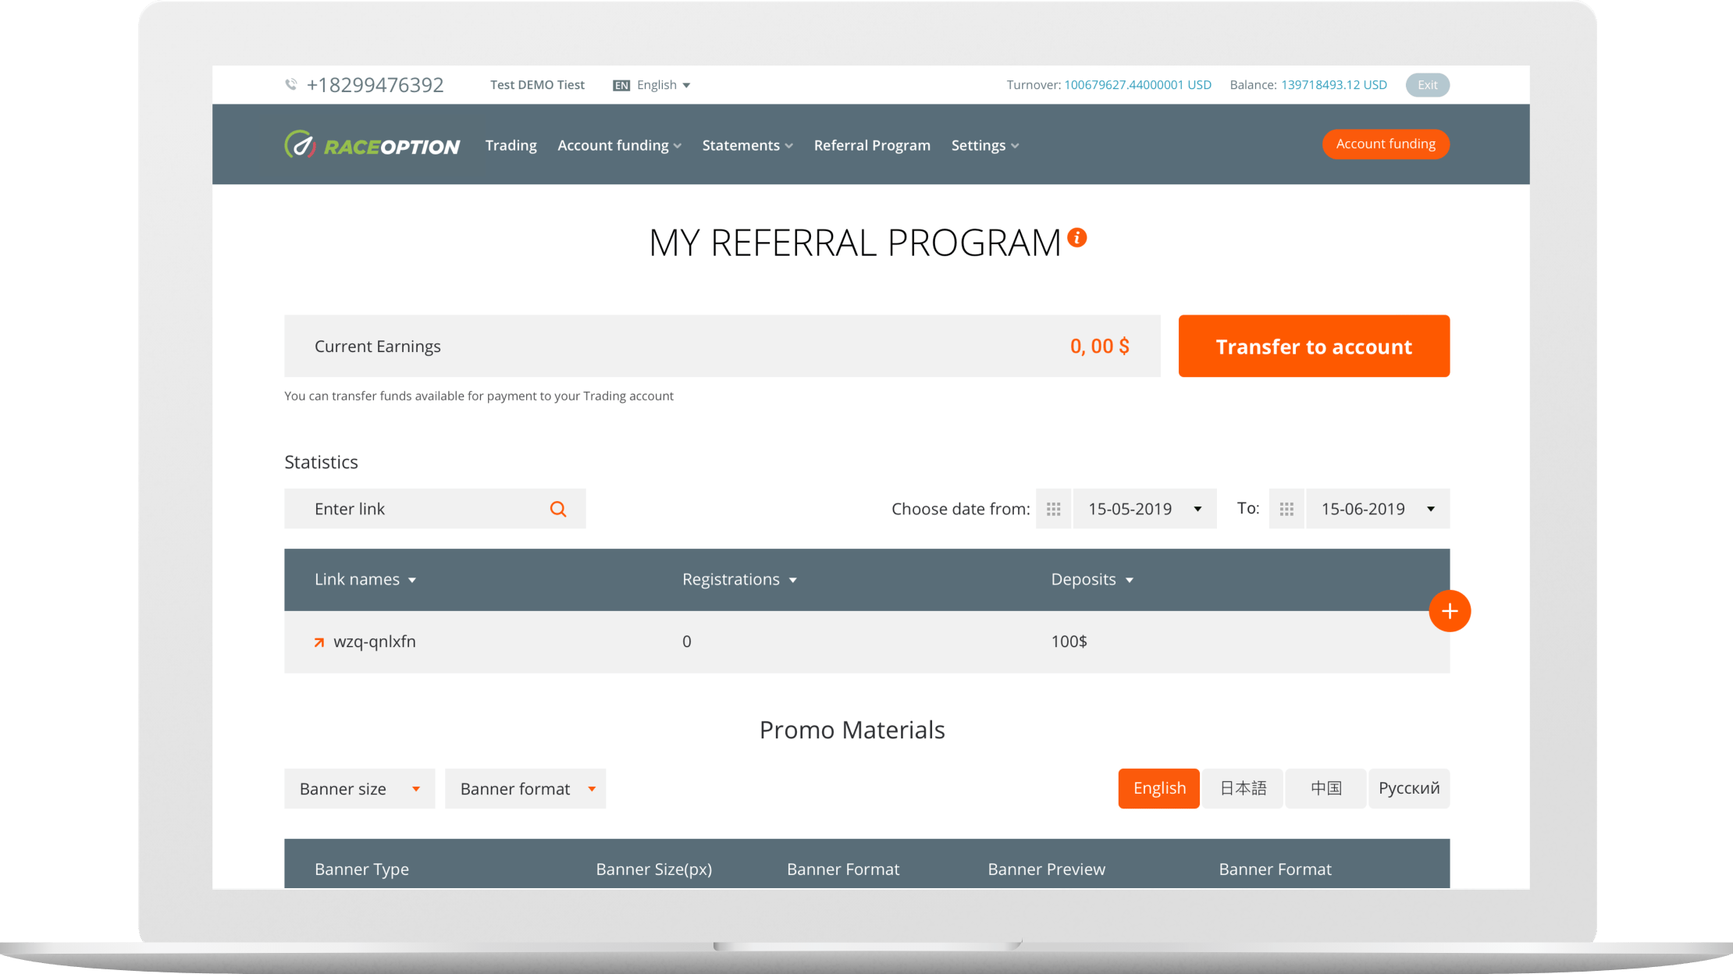This screenshot has height=974, width=1733.
Task: Click the arrow icon beside wzq-qnlxfn
Action: tap(318, 642)
